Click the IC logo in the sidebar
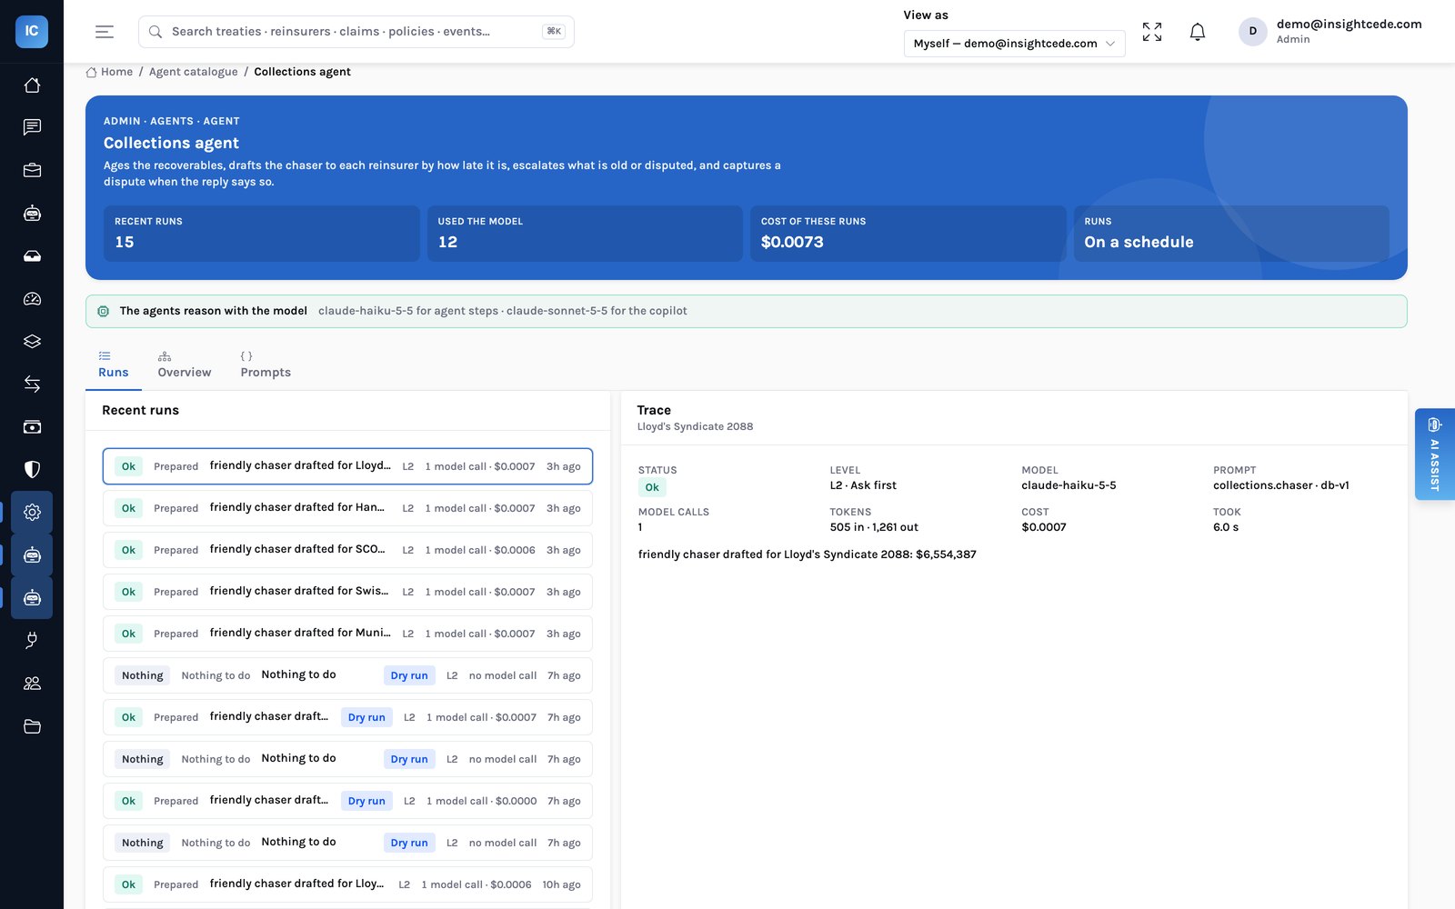 pyautogui.click(x=32, y=31)
